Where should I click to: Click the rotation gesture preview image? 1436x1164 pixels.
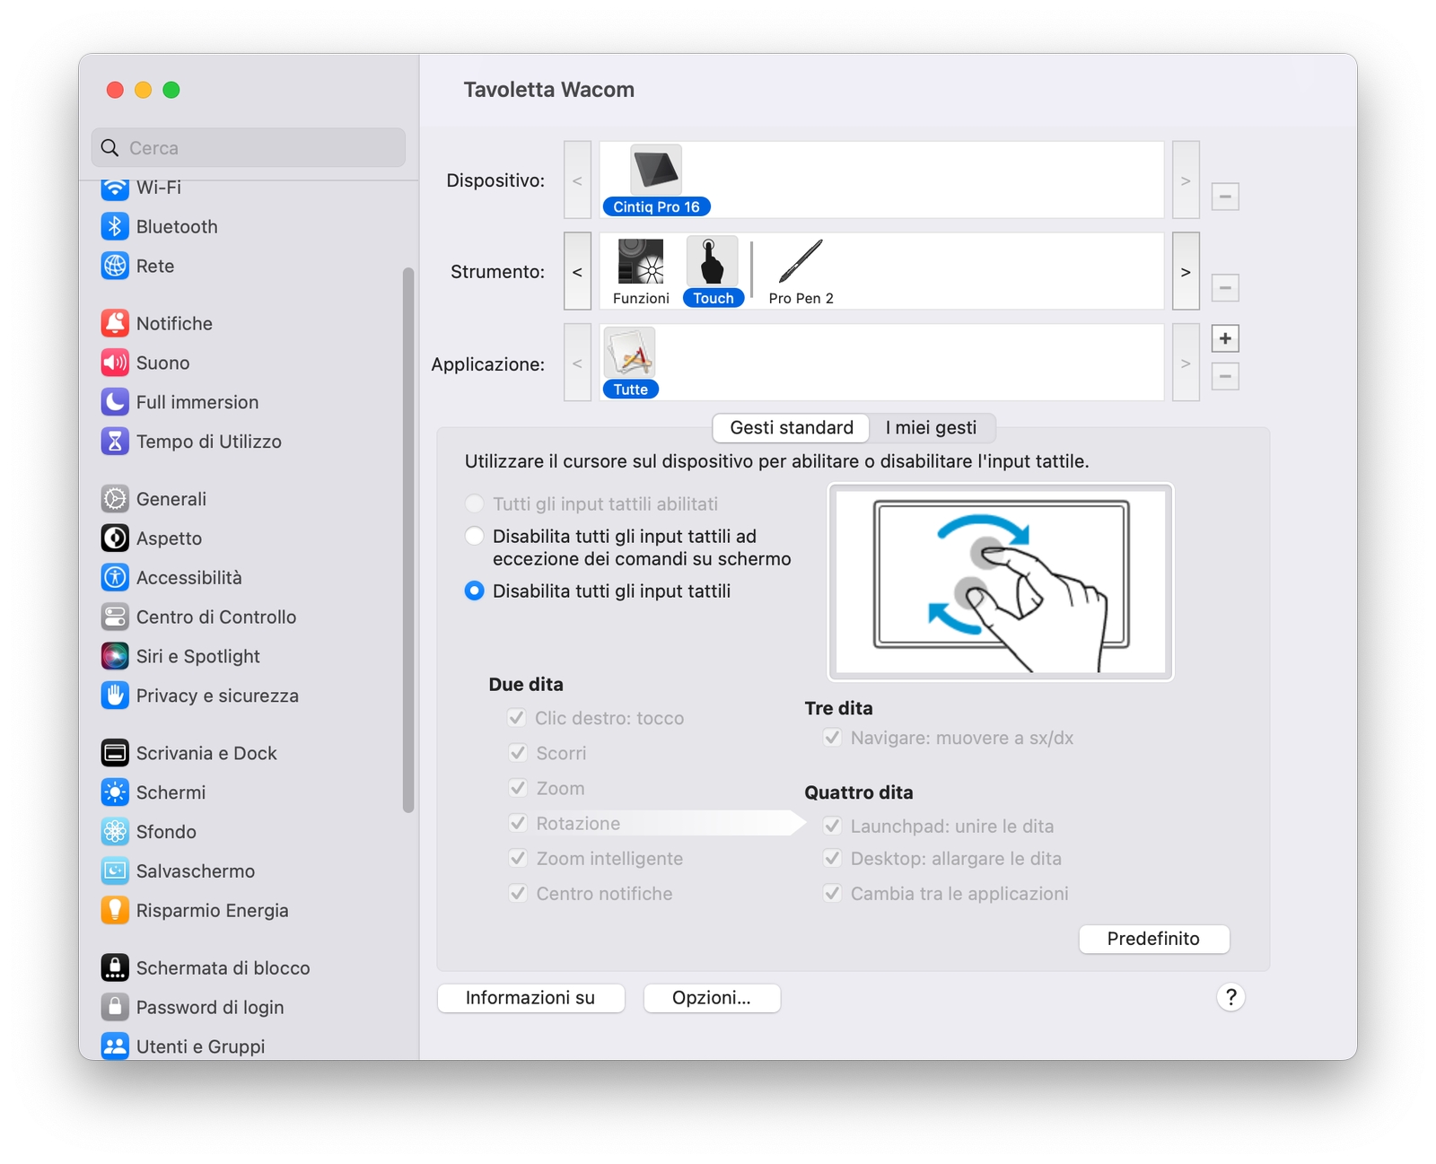point(1000,582)
